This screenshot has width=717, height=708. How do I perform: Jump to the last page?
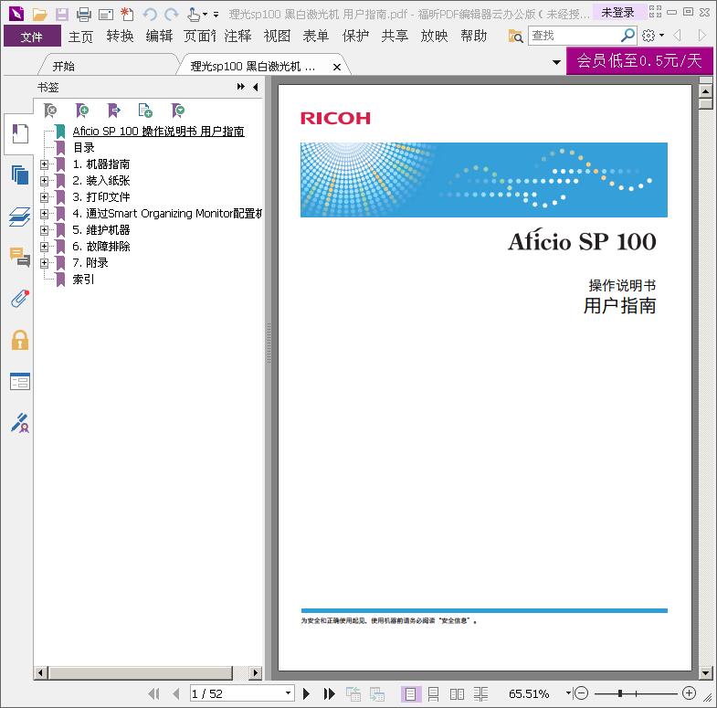click(329, 693)
